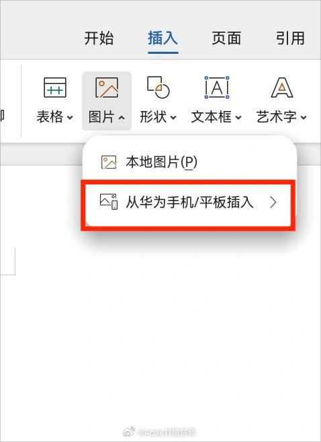Viewport: 321px width, 442px height.
Task: Click the phone and picture icon in the menu
Action: (109, 202)
